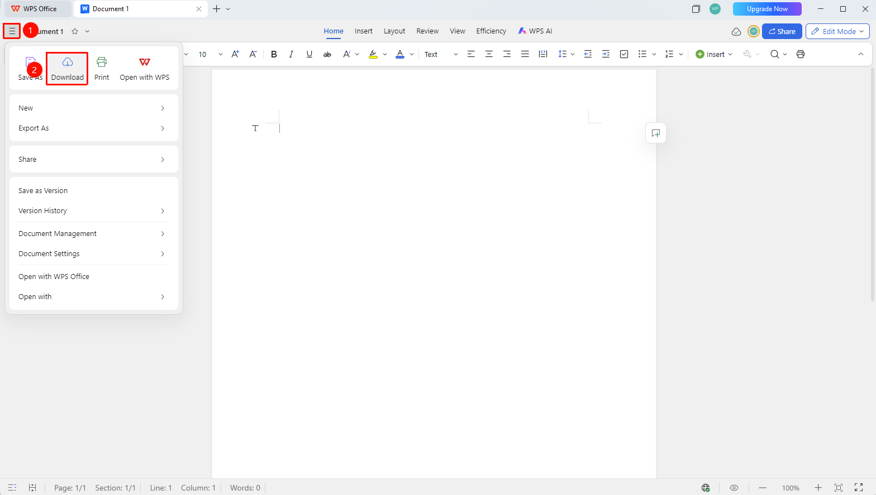876x495 pixels.
Task: Align text to the right
Action: (507, 54)
